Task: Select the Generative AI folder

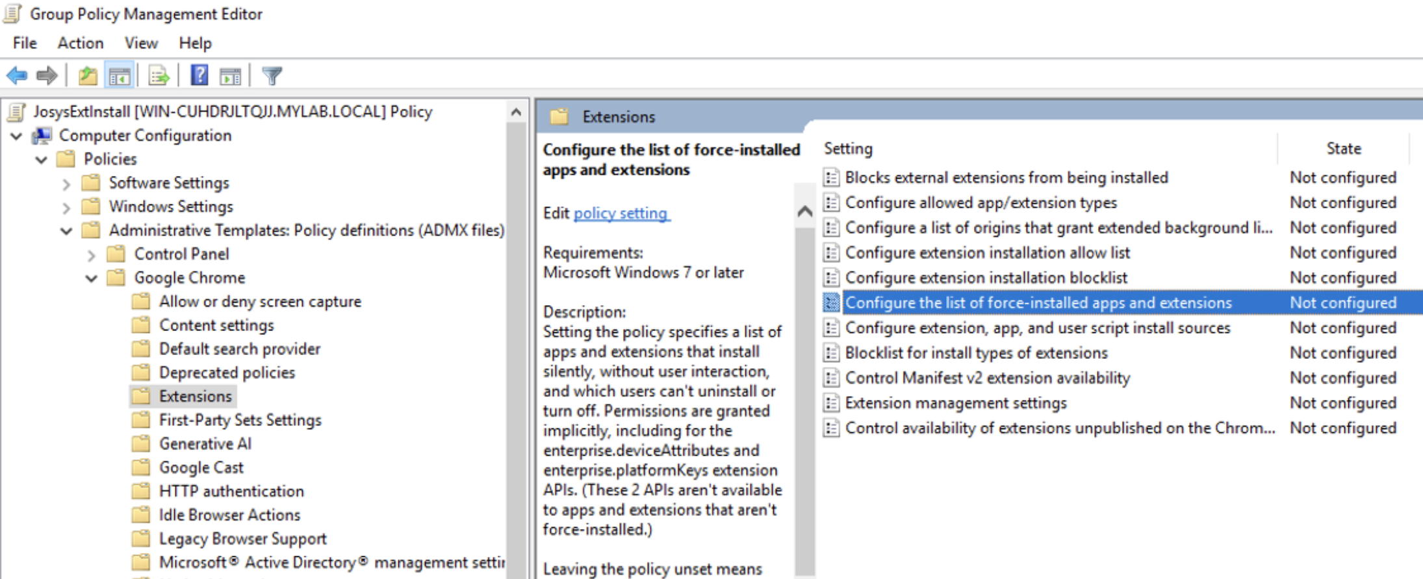Action: click(x=205, y=444)
